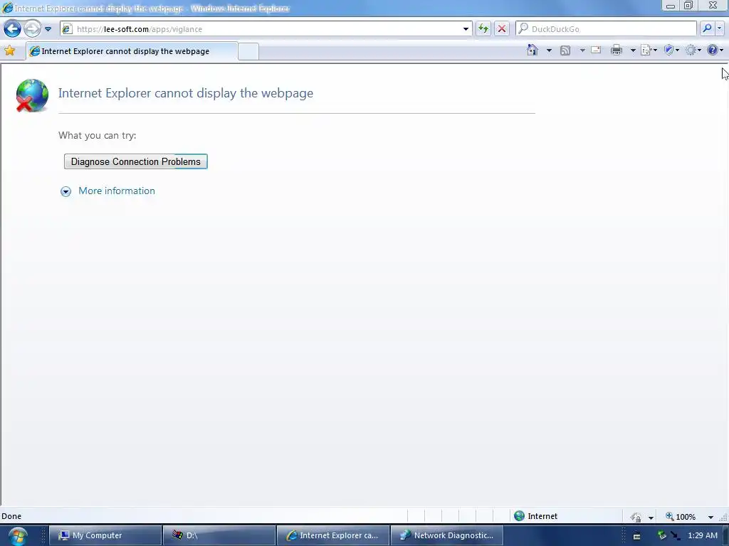
Task: Open the Safety shield menu
Action: coord(671,50)
